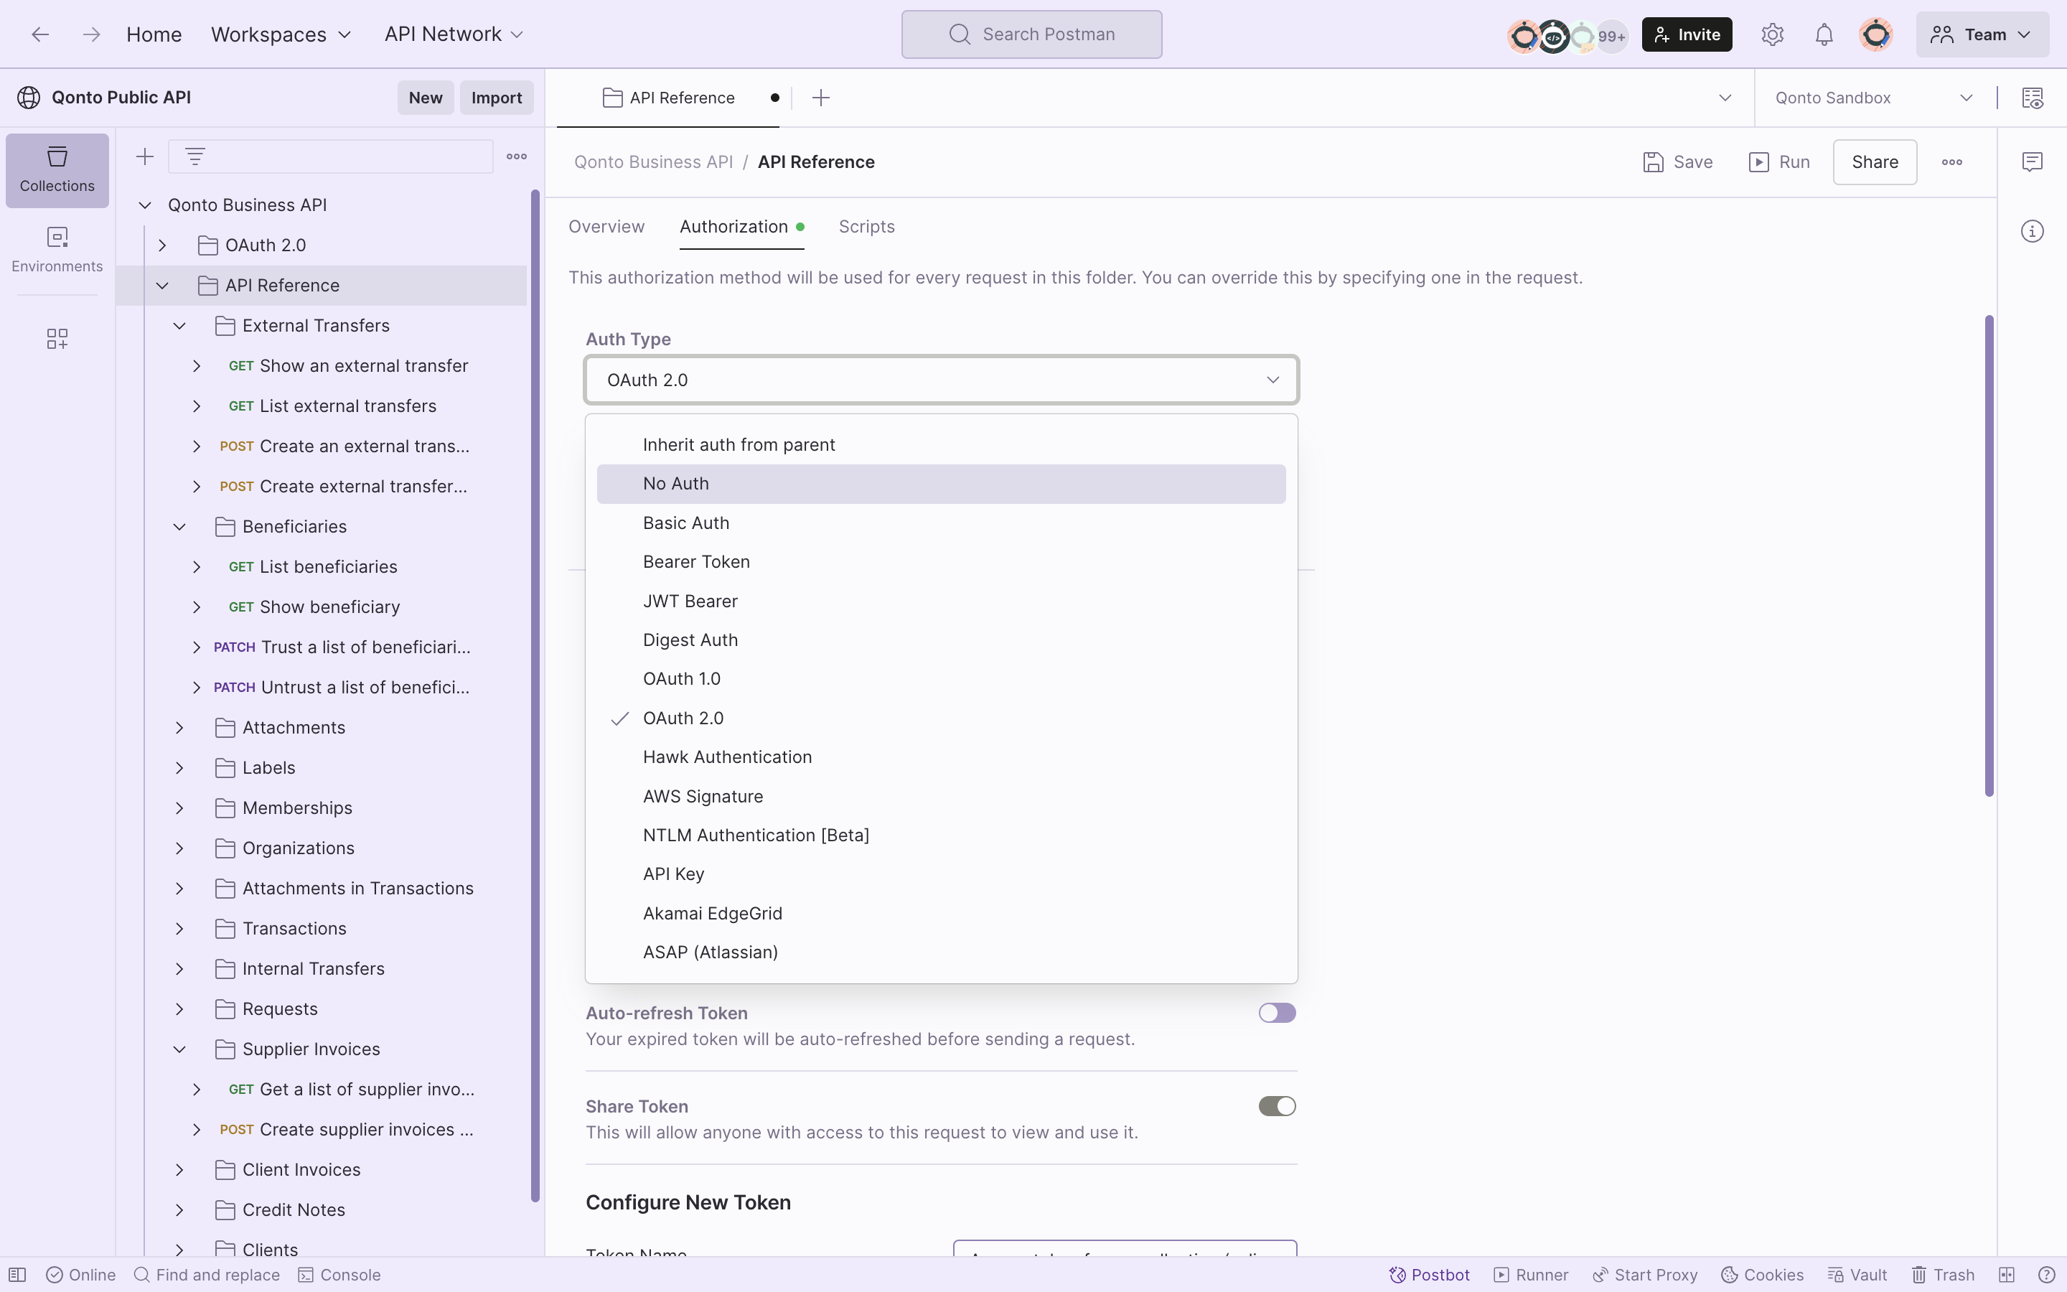Open notifications bell icon

1824,34
